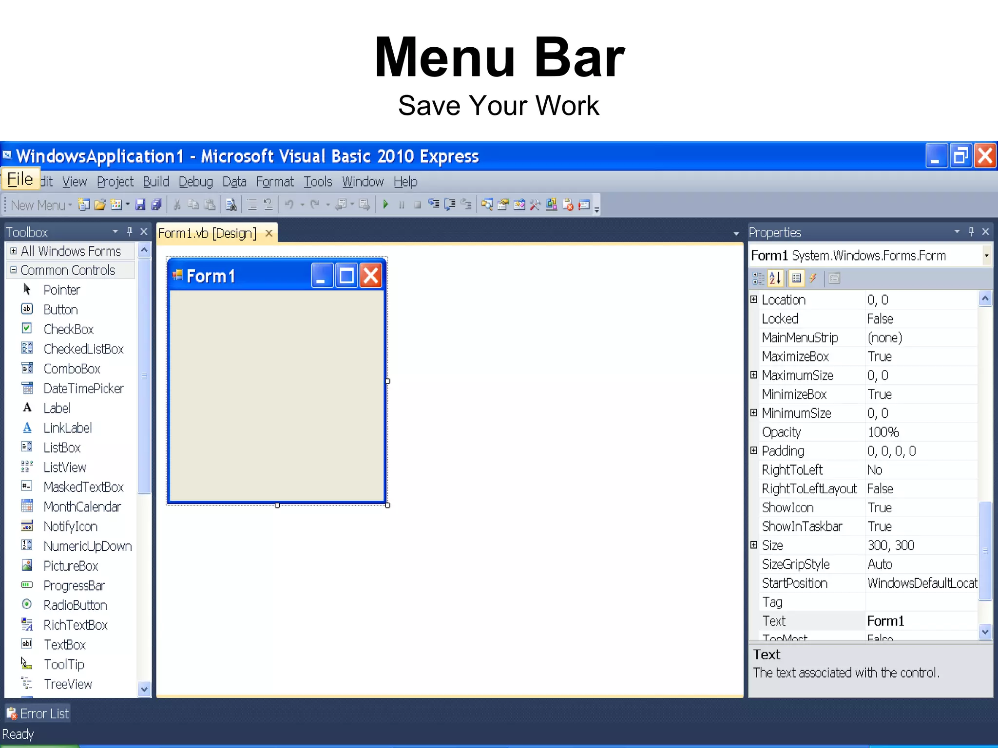Click the Save floppy disk icon
Screen dimensions: 998x748
point(140,205)
